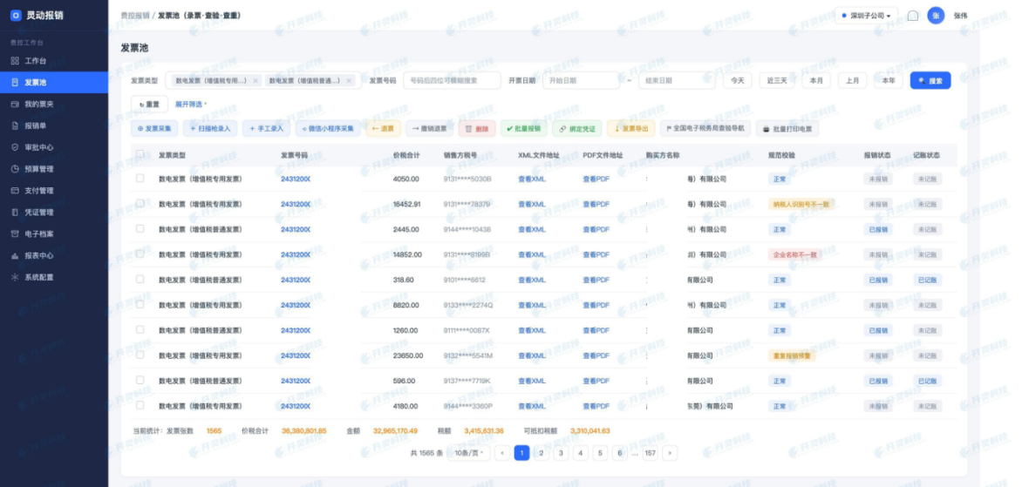This screenshot has height=487, width=1022.
Task: Click the green 批量报销 checkmark button
Action: tap(523, 129)
